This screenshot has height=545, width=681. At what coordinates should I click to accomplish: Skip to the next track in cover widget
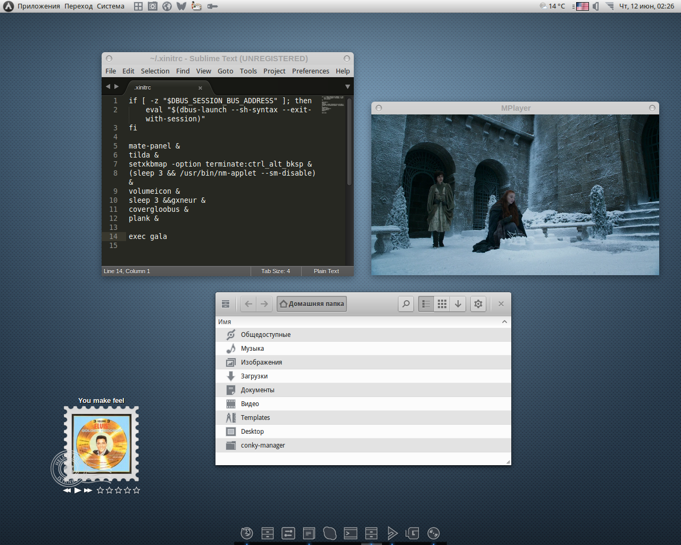point(88,490)
